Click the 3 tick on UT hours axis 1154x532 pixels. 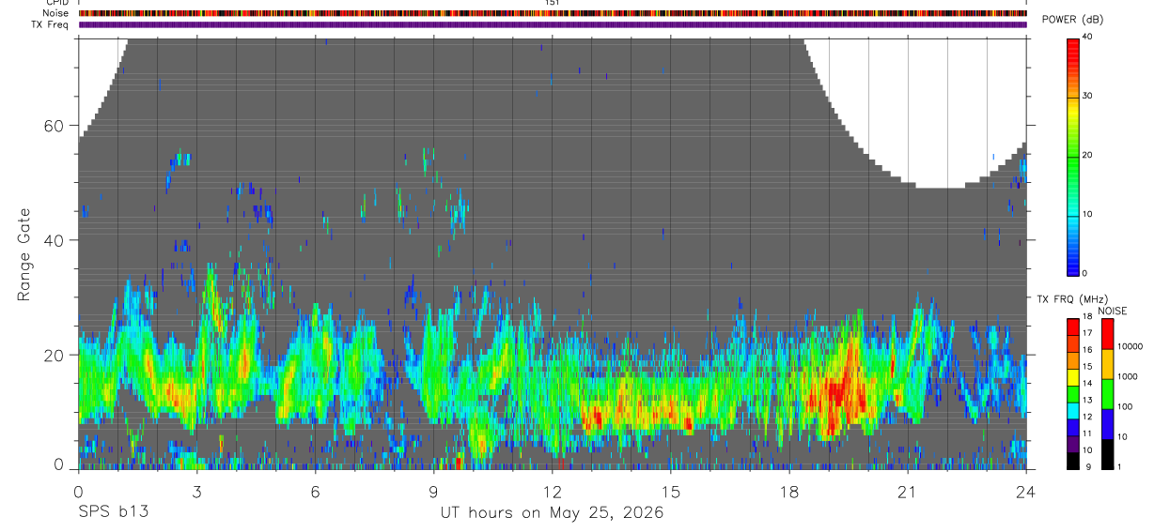196,492
